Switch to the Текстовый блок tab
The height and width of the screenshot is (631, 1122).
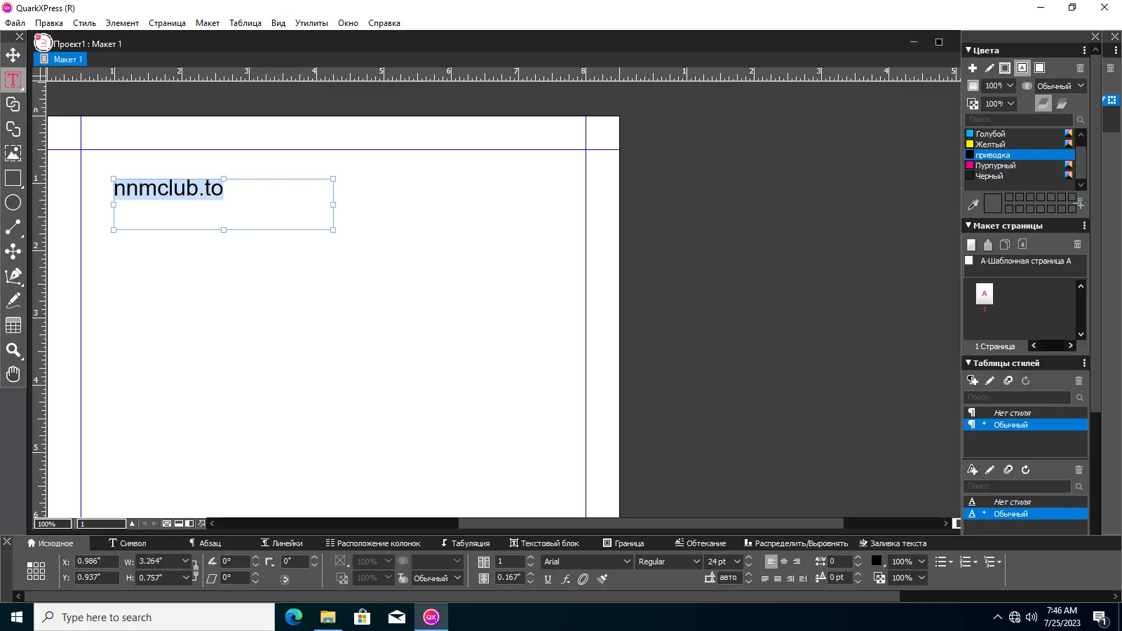click(x=544, y=543)
